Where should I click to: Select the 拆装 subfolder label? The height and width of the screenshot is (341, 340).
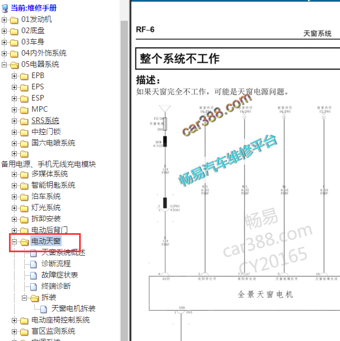[49, 297]
